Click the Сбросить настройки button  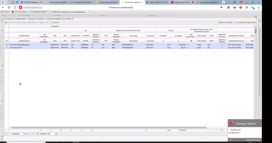click(225, 23)
